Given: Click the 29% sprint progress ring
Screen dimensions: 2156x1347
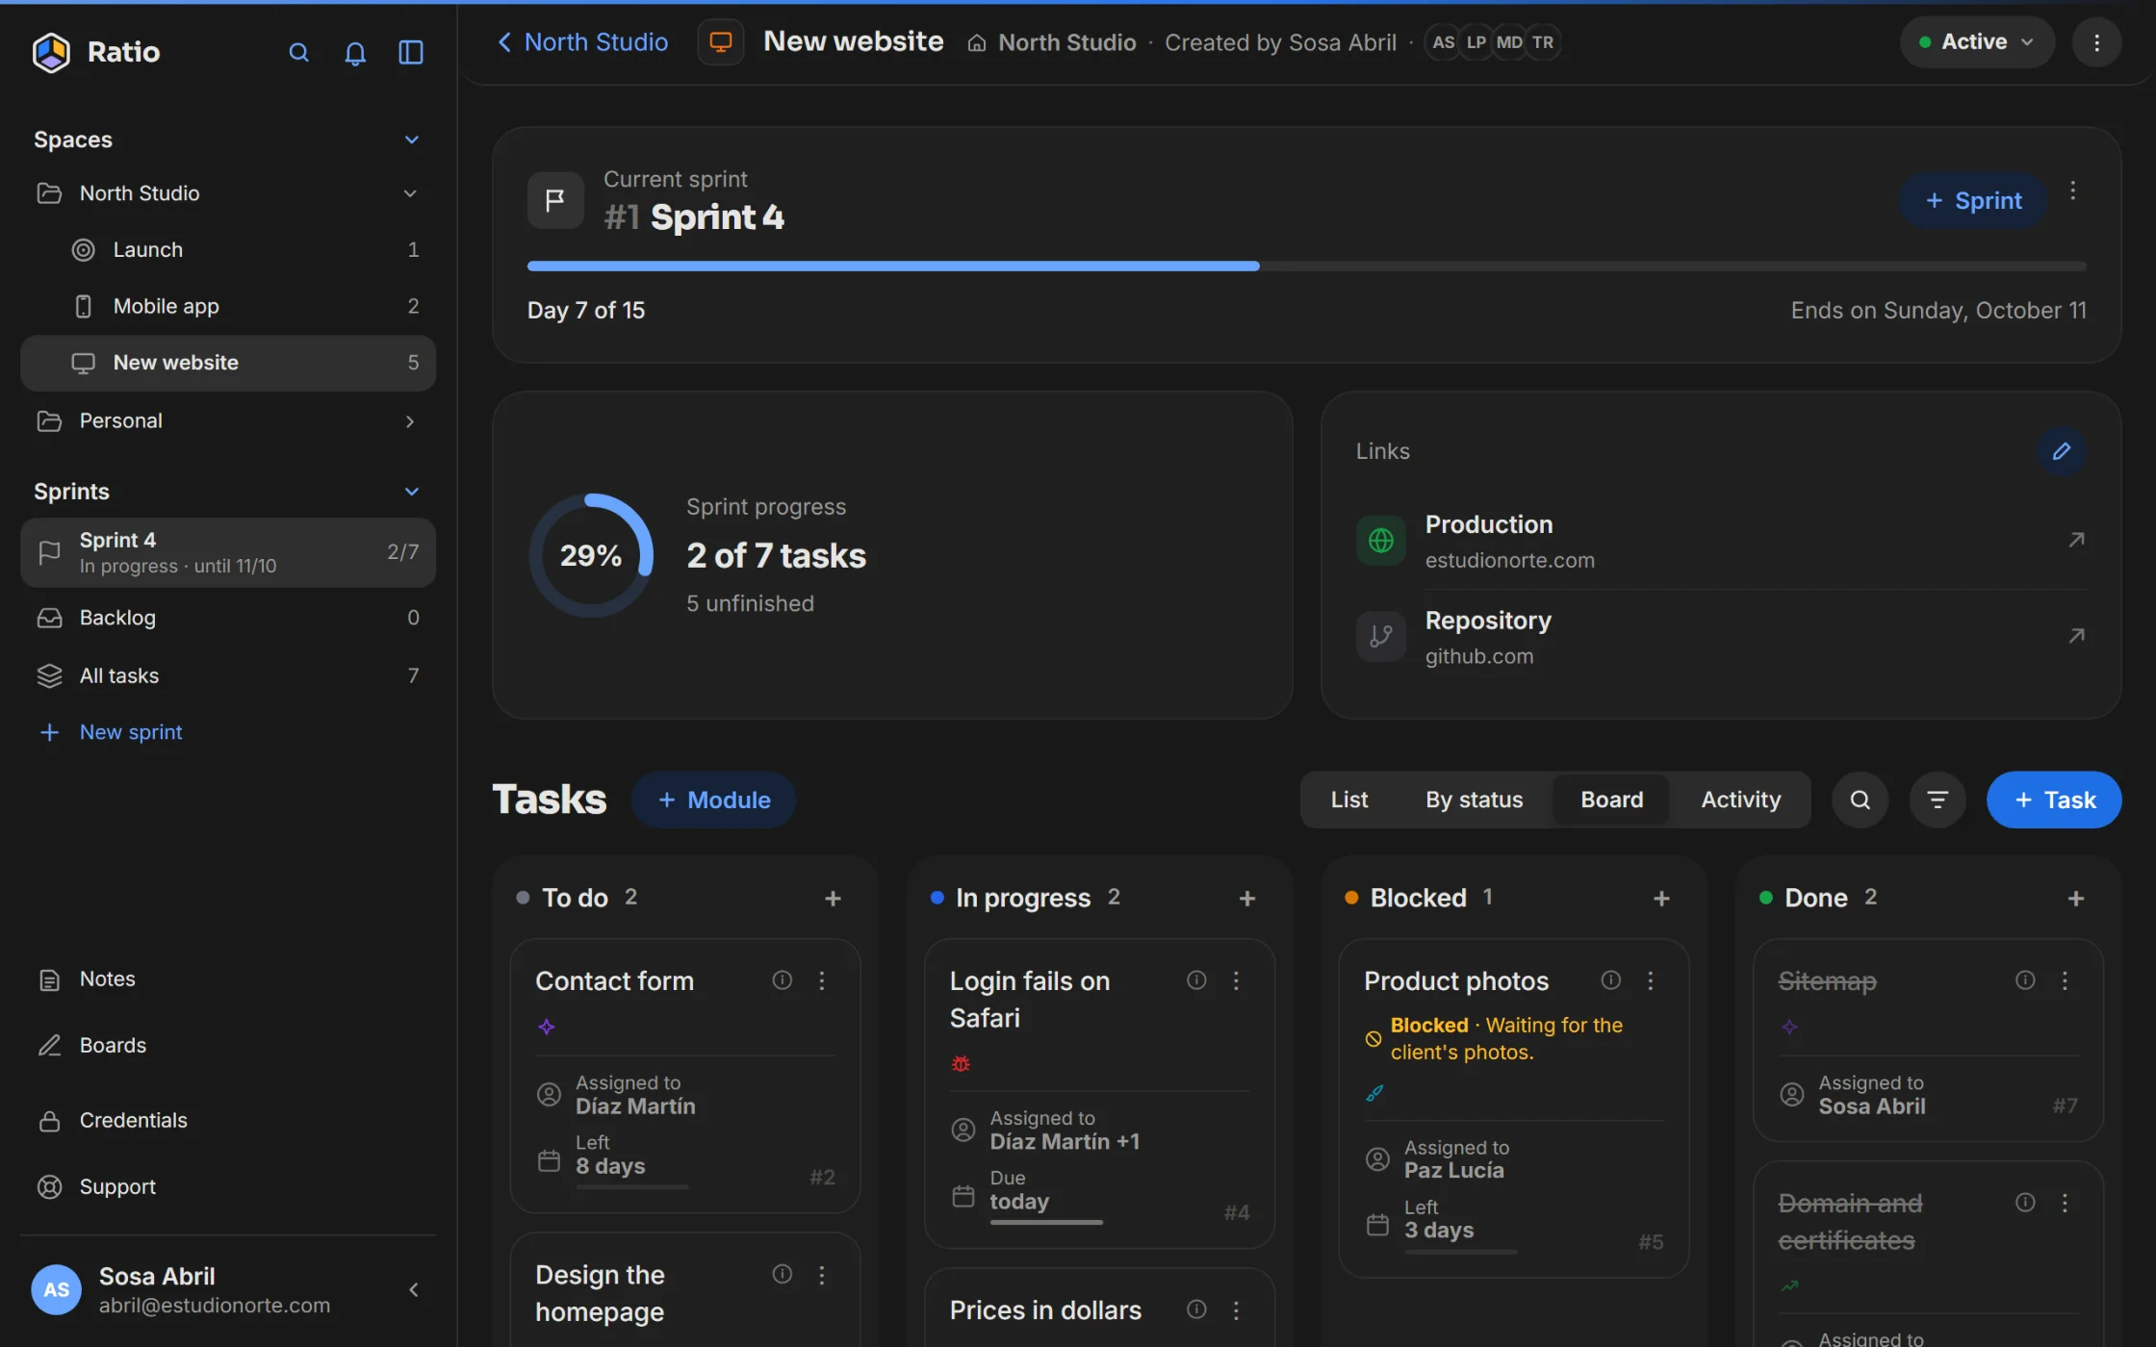Looking at the screenshot, I should (x=591, y=555).
